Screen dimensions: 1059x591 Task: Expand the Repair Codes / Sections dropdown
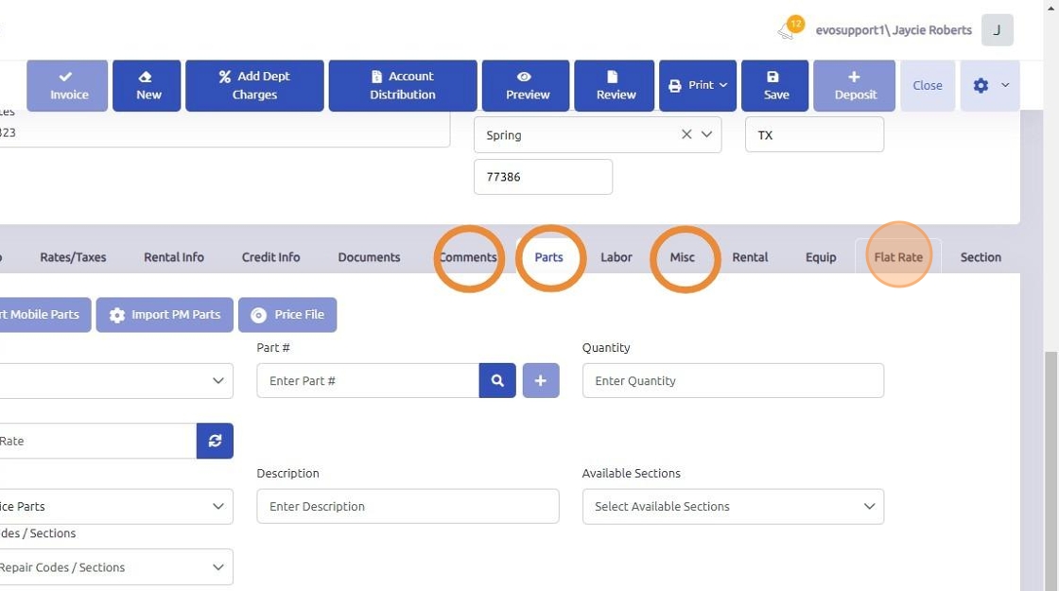click(x=218, y=567)
